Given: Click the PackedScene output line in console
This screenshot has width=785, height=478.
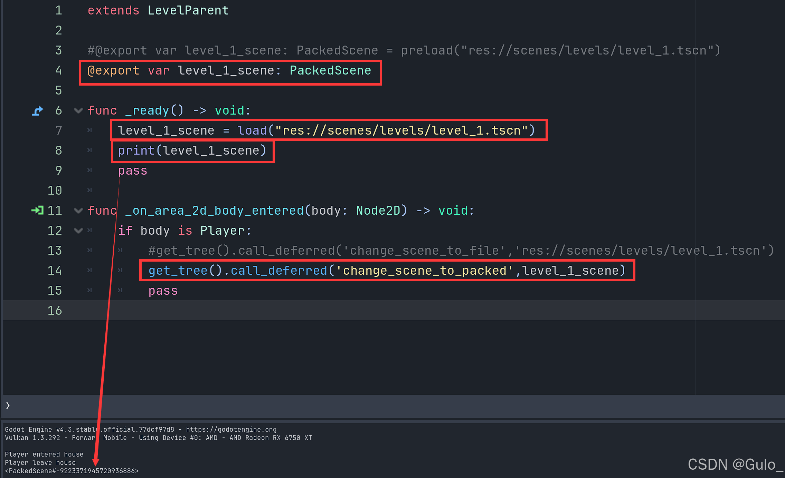Looking at the screenshot, I should click(72, 471).
